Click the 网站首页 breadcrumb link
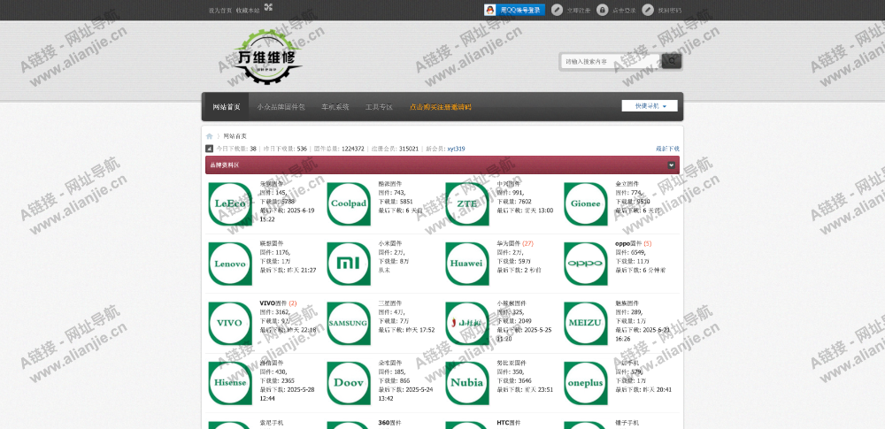885x429 pixels. [x=235, y=136]
